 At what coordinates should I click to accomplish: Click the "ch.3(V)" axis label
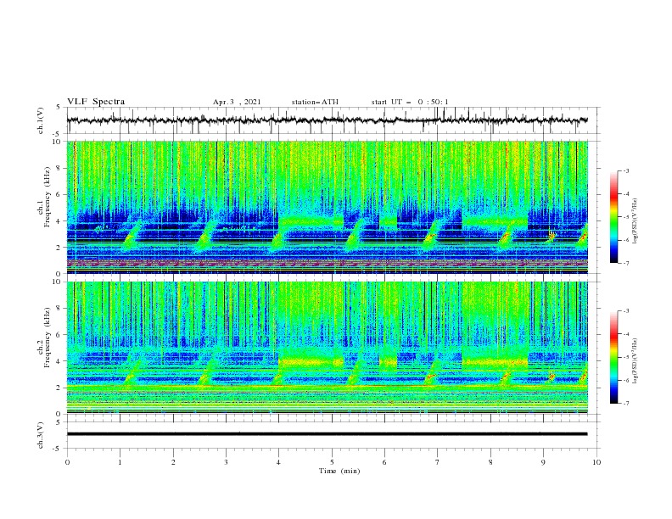41,435
